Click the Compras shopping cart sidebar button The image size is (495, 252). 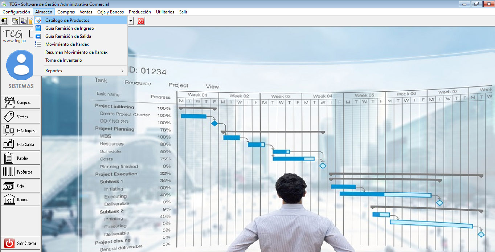20,102
